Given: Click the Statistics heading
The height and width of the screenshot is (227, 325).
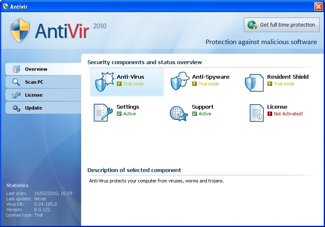Looking at the screenshot, I should (17, 185).
